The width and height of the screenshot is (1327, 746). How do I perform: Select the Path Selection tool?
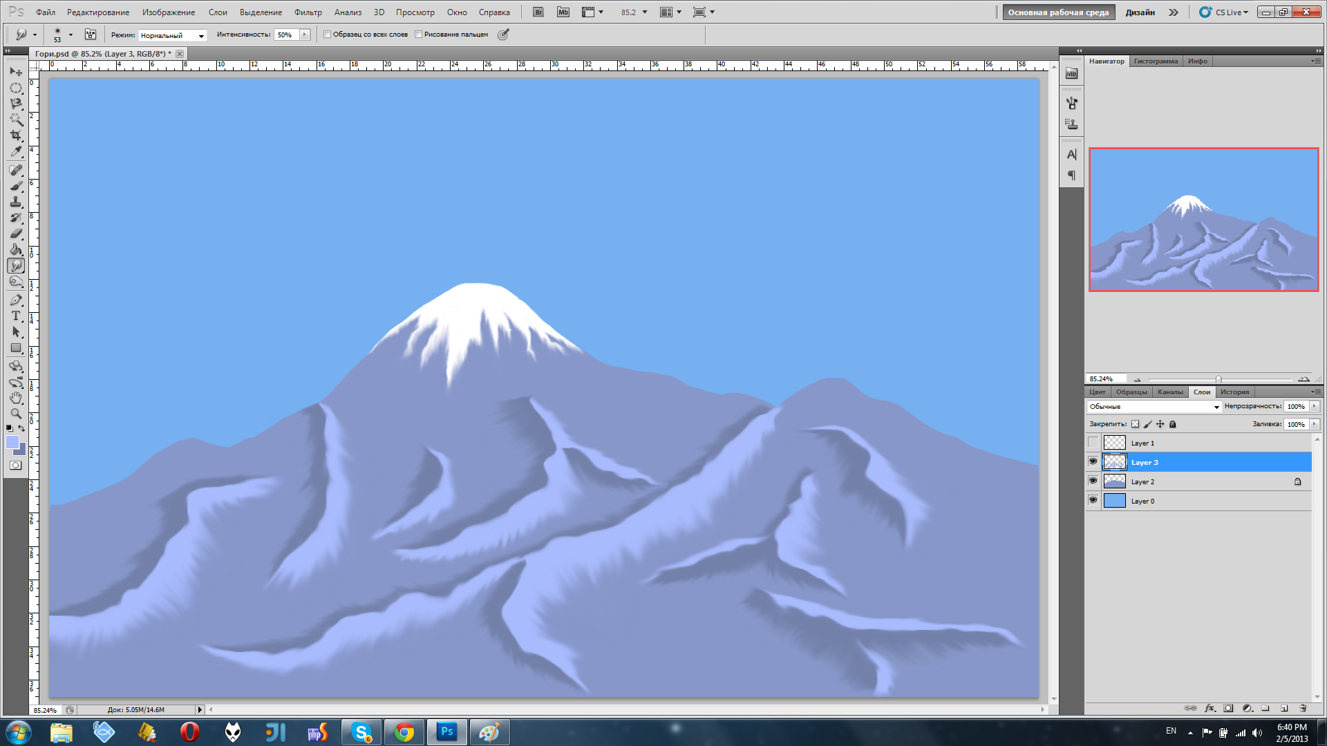(16, 332)
